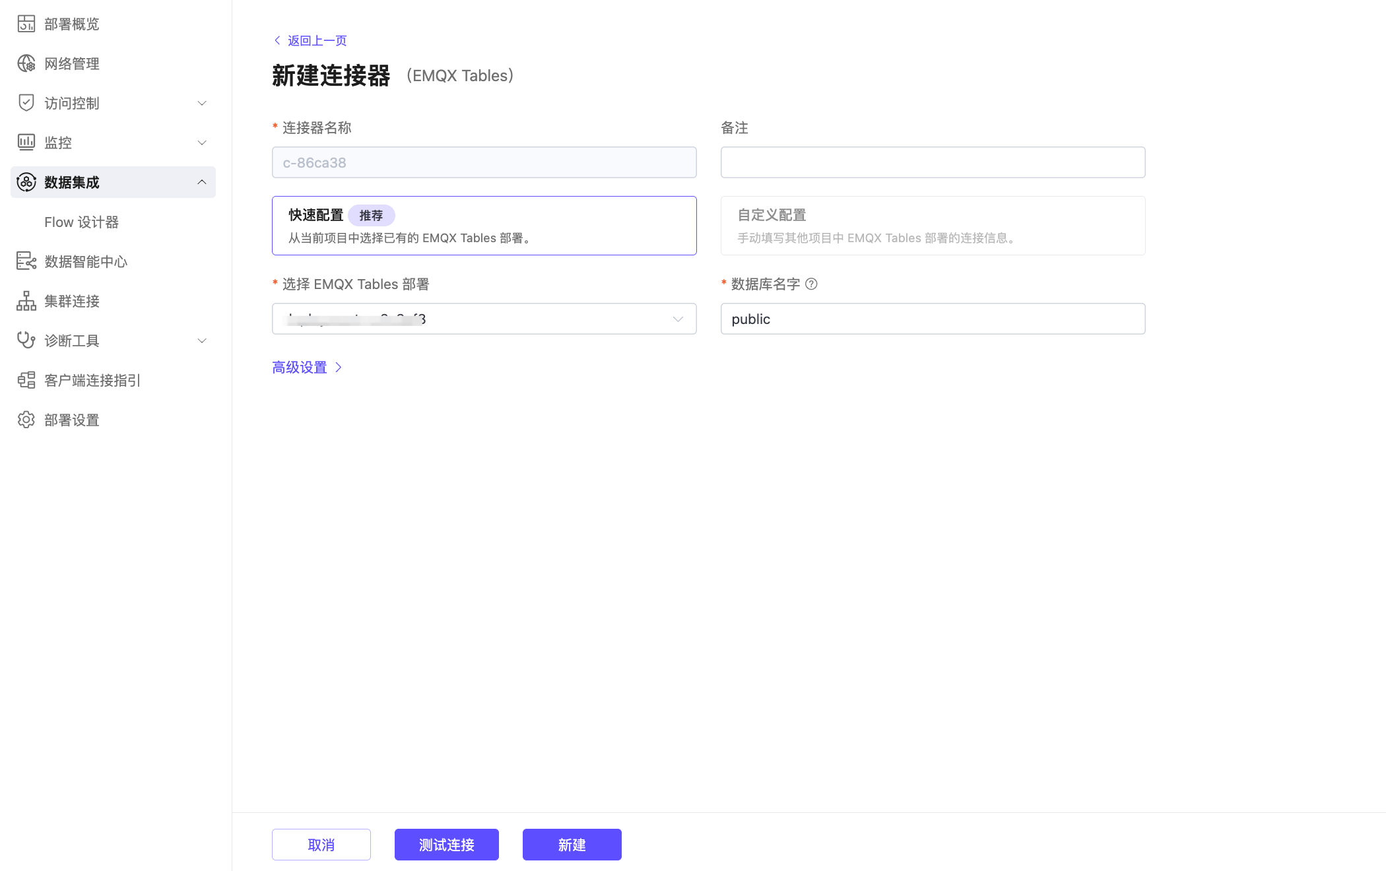
Task: Click the 测试连接 button
Action: point(447,845)
